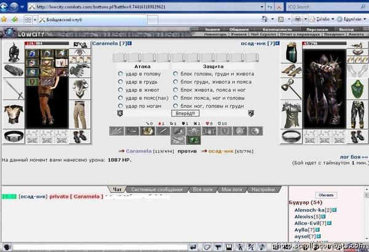Image resolution: width=369 pixels, height=252 pixels.
Task: Select attack 'удар в живот'
Action: (121, 90)
